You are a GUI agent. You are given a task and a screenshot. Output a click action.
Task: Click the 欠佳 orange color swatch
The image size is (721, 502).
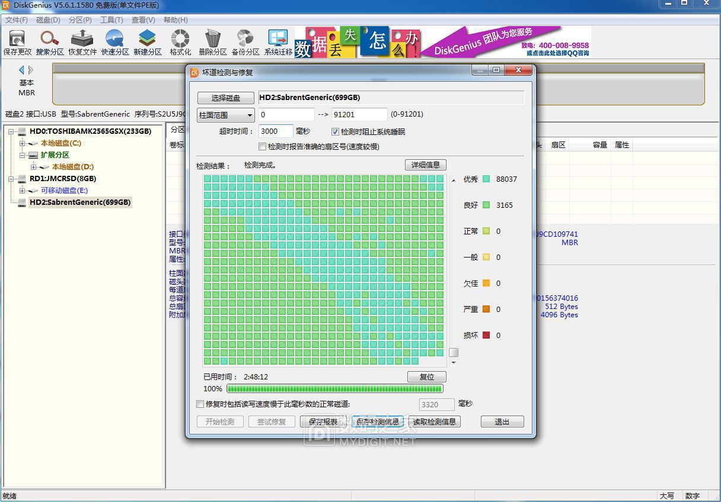click(486, 283)
